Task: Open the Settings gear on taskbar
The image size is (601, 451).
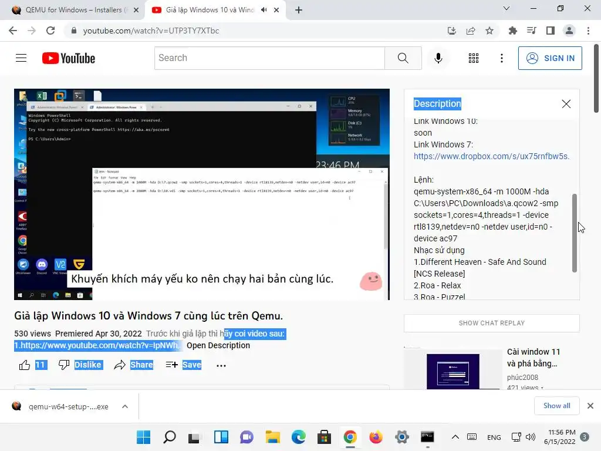Action: (401, 437)
